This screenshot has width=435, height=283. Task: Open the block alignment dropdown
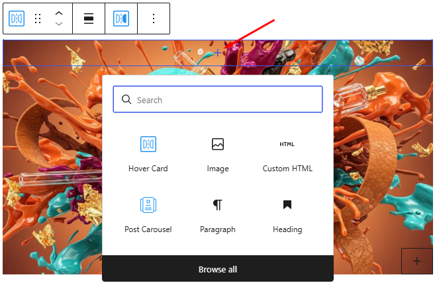pyautogui.click(x=89, y=19)
